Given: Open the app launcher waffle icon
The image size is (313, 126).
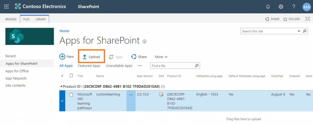Looking at the screenshot, I should coord(6,7).
